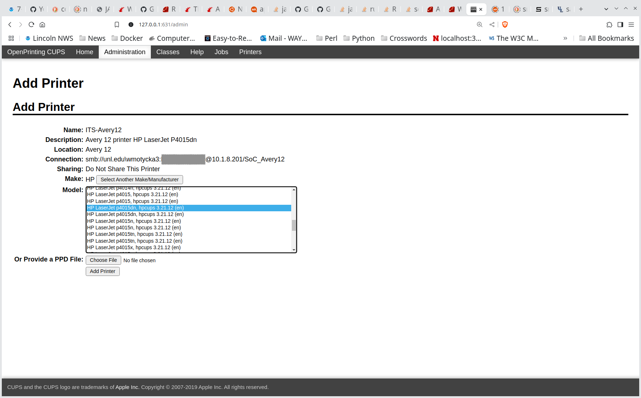Image resolution: width=641 pixels, height=398 pixels.
Task: Toggle the browser sidebar panel icon
Action: click(620, 25)
